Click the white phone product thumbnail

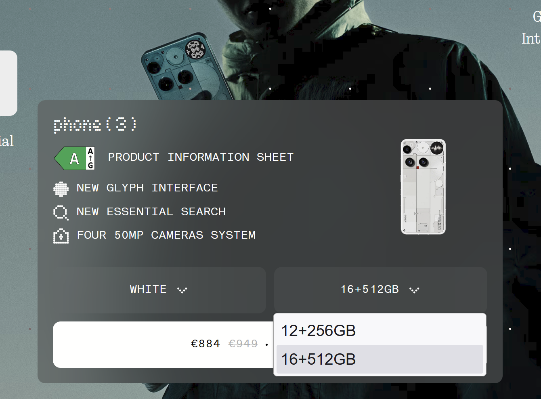423,187
